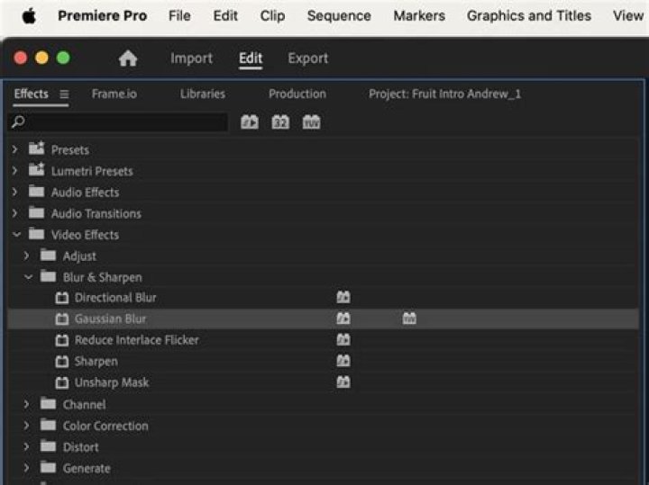Viewport: 649px width, 485px height.
Task: Click the search magnifier icon
Action: (x=18, y=121)
